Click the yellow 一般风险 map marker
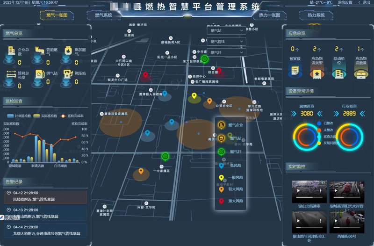The image size is (374, 246). (x=194, y=96)
